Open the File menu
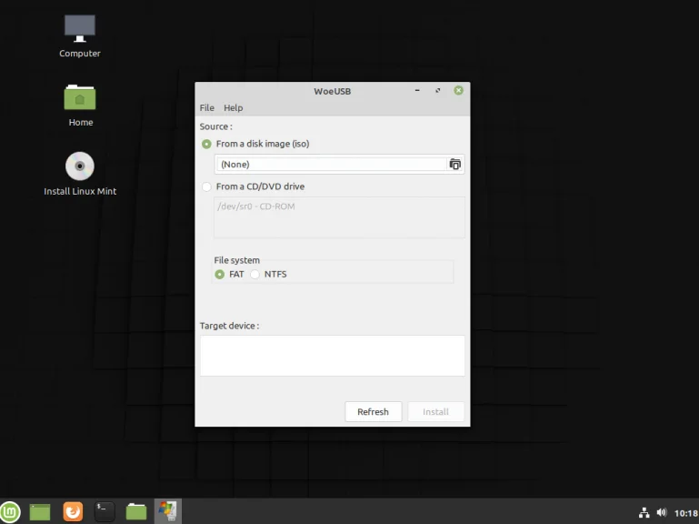This screenshot has width=699, height=524. point(206,107)
